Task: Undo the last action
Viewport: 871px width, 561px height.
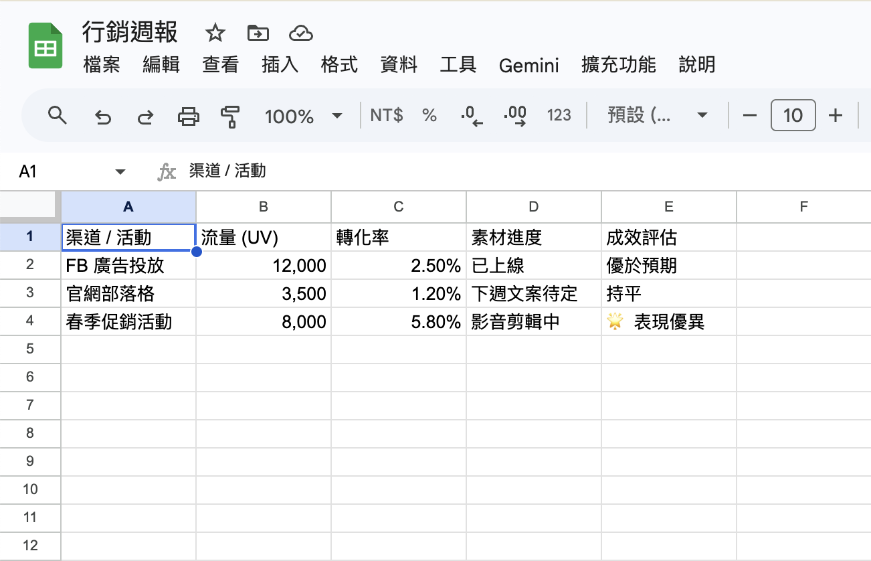Action: [102, 115]
